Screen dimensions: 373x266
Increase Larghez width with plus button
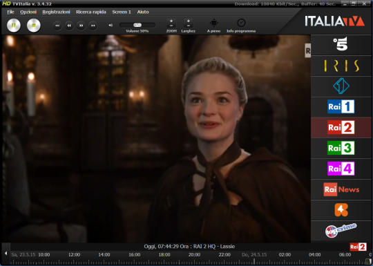tap(188, 21)
